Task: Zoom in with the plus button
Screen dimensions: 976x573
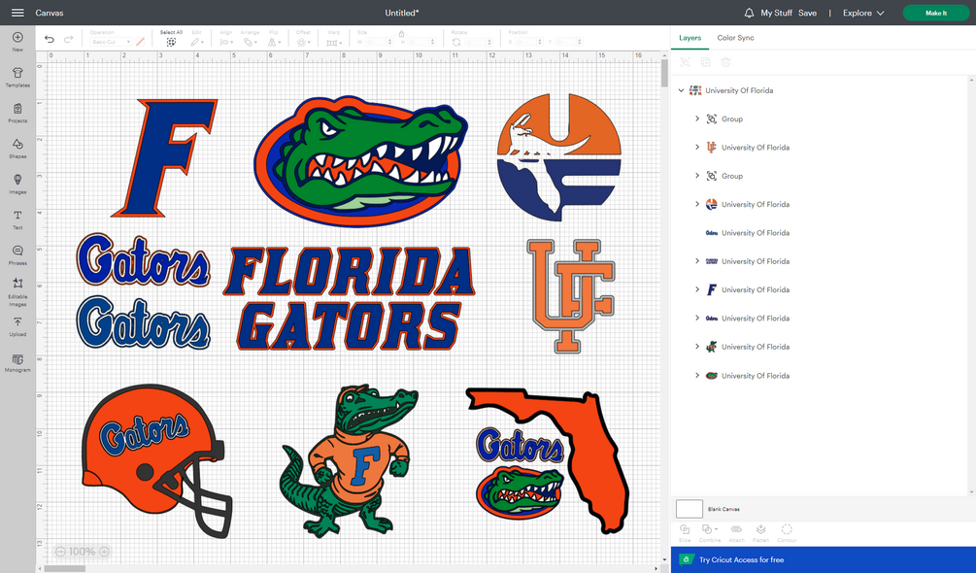Action: (105, 552)
